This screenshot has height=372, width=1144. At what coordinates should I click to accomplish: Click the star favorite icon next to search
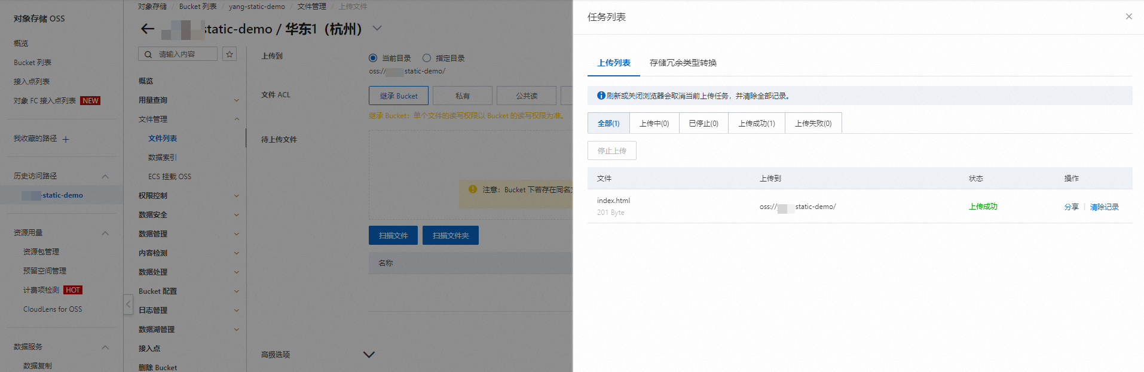click(x=230, y=54)
